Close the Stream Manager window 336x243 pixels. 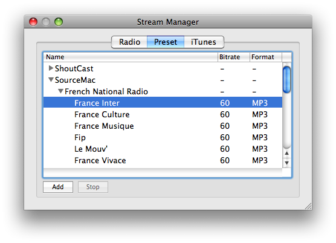tap(33, 22)
